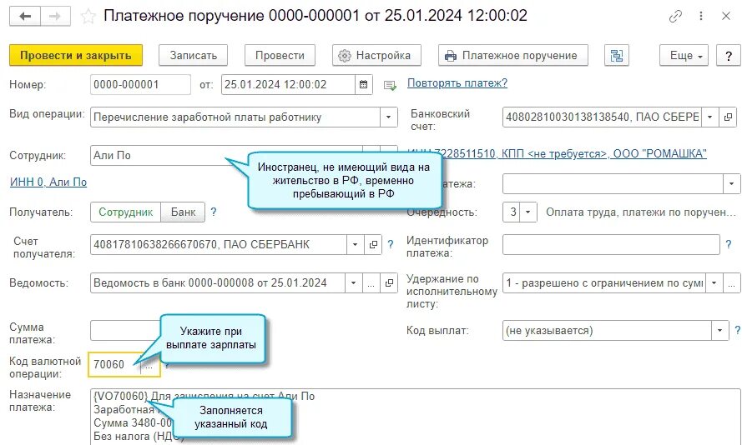
Task: Expand Код выплат dropdown
Action: coord(719,331)
